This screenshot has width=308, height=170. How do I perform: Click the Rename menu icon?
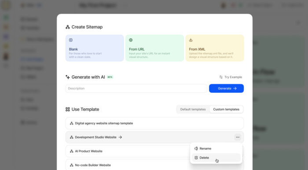click(x=196, y=148)
